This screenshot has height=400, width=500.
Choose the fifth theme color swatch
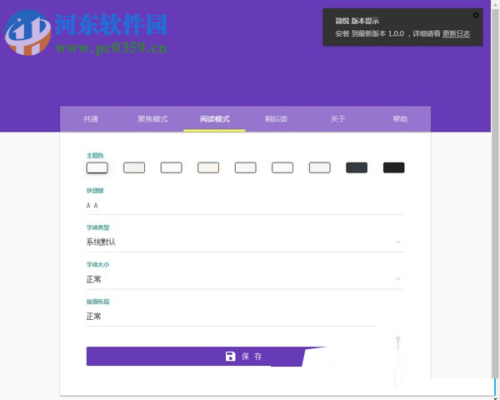pos(245,167)
